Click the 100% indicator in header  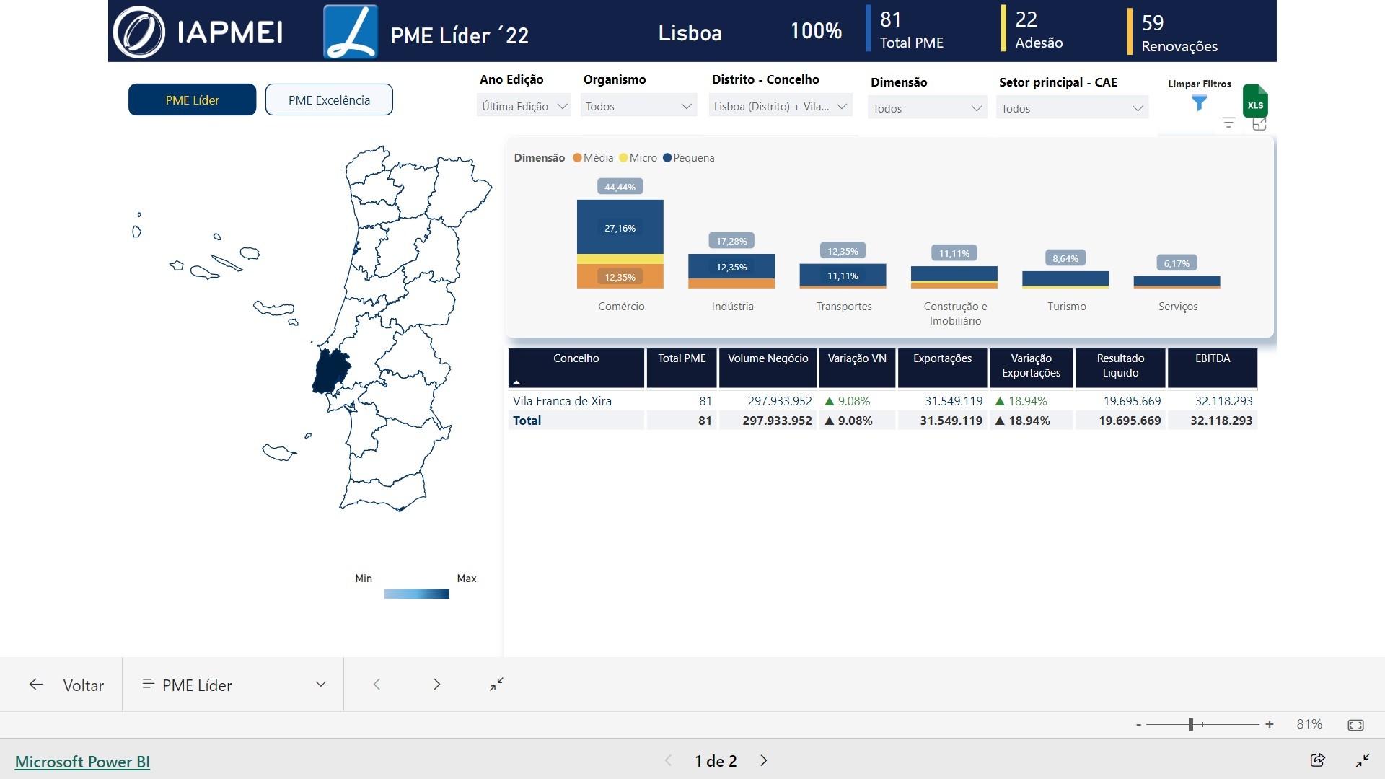click(816, 31)
